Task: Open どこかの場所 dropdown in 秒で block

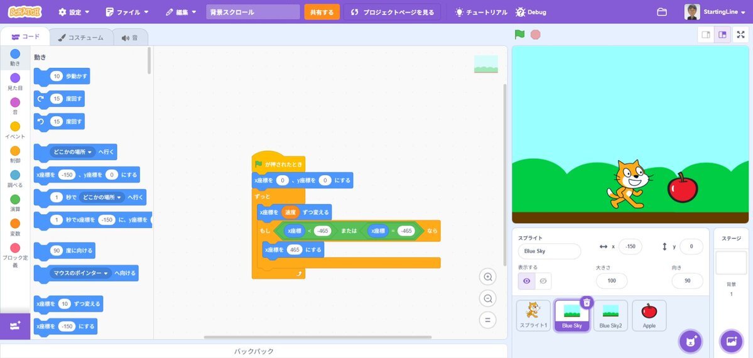Action: tap(102, 197)
